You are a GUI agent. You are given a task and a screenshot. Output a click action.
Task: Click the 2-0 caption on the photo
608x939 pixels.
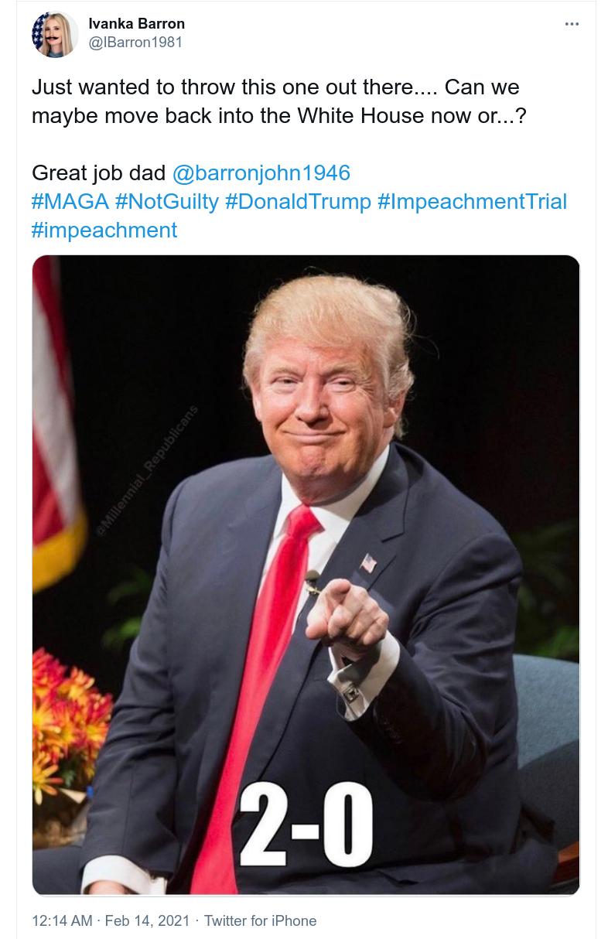[x=306, y=828]
